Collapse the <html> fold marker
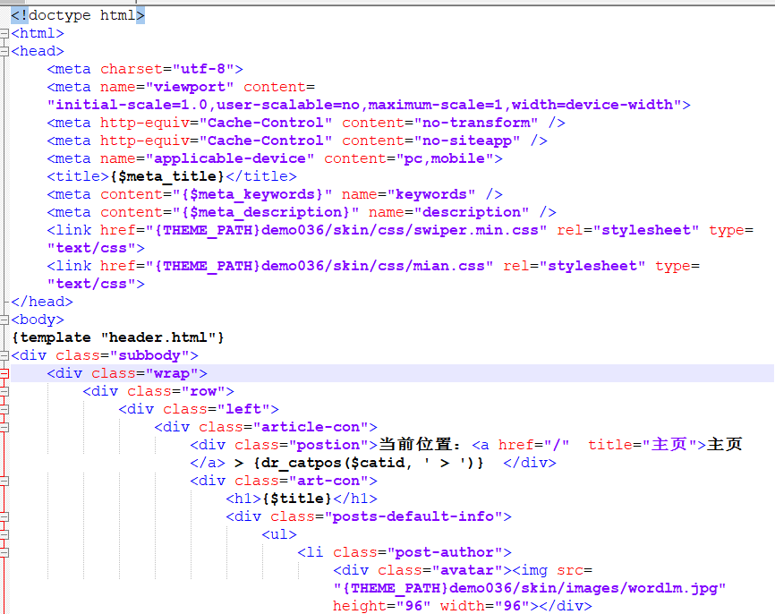Image resolution: width=775 pixels, height=614 pixels. (4, 34)
